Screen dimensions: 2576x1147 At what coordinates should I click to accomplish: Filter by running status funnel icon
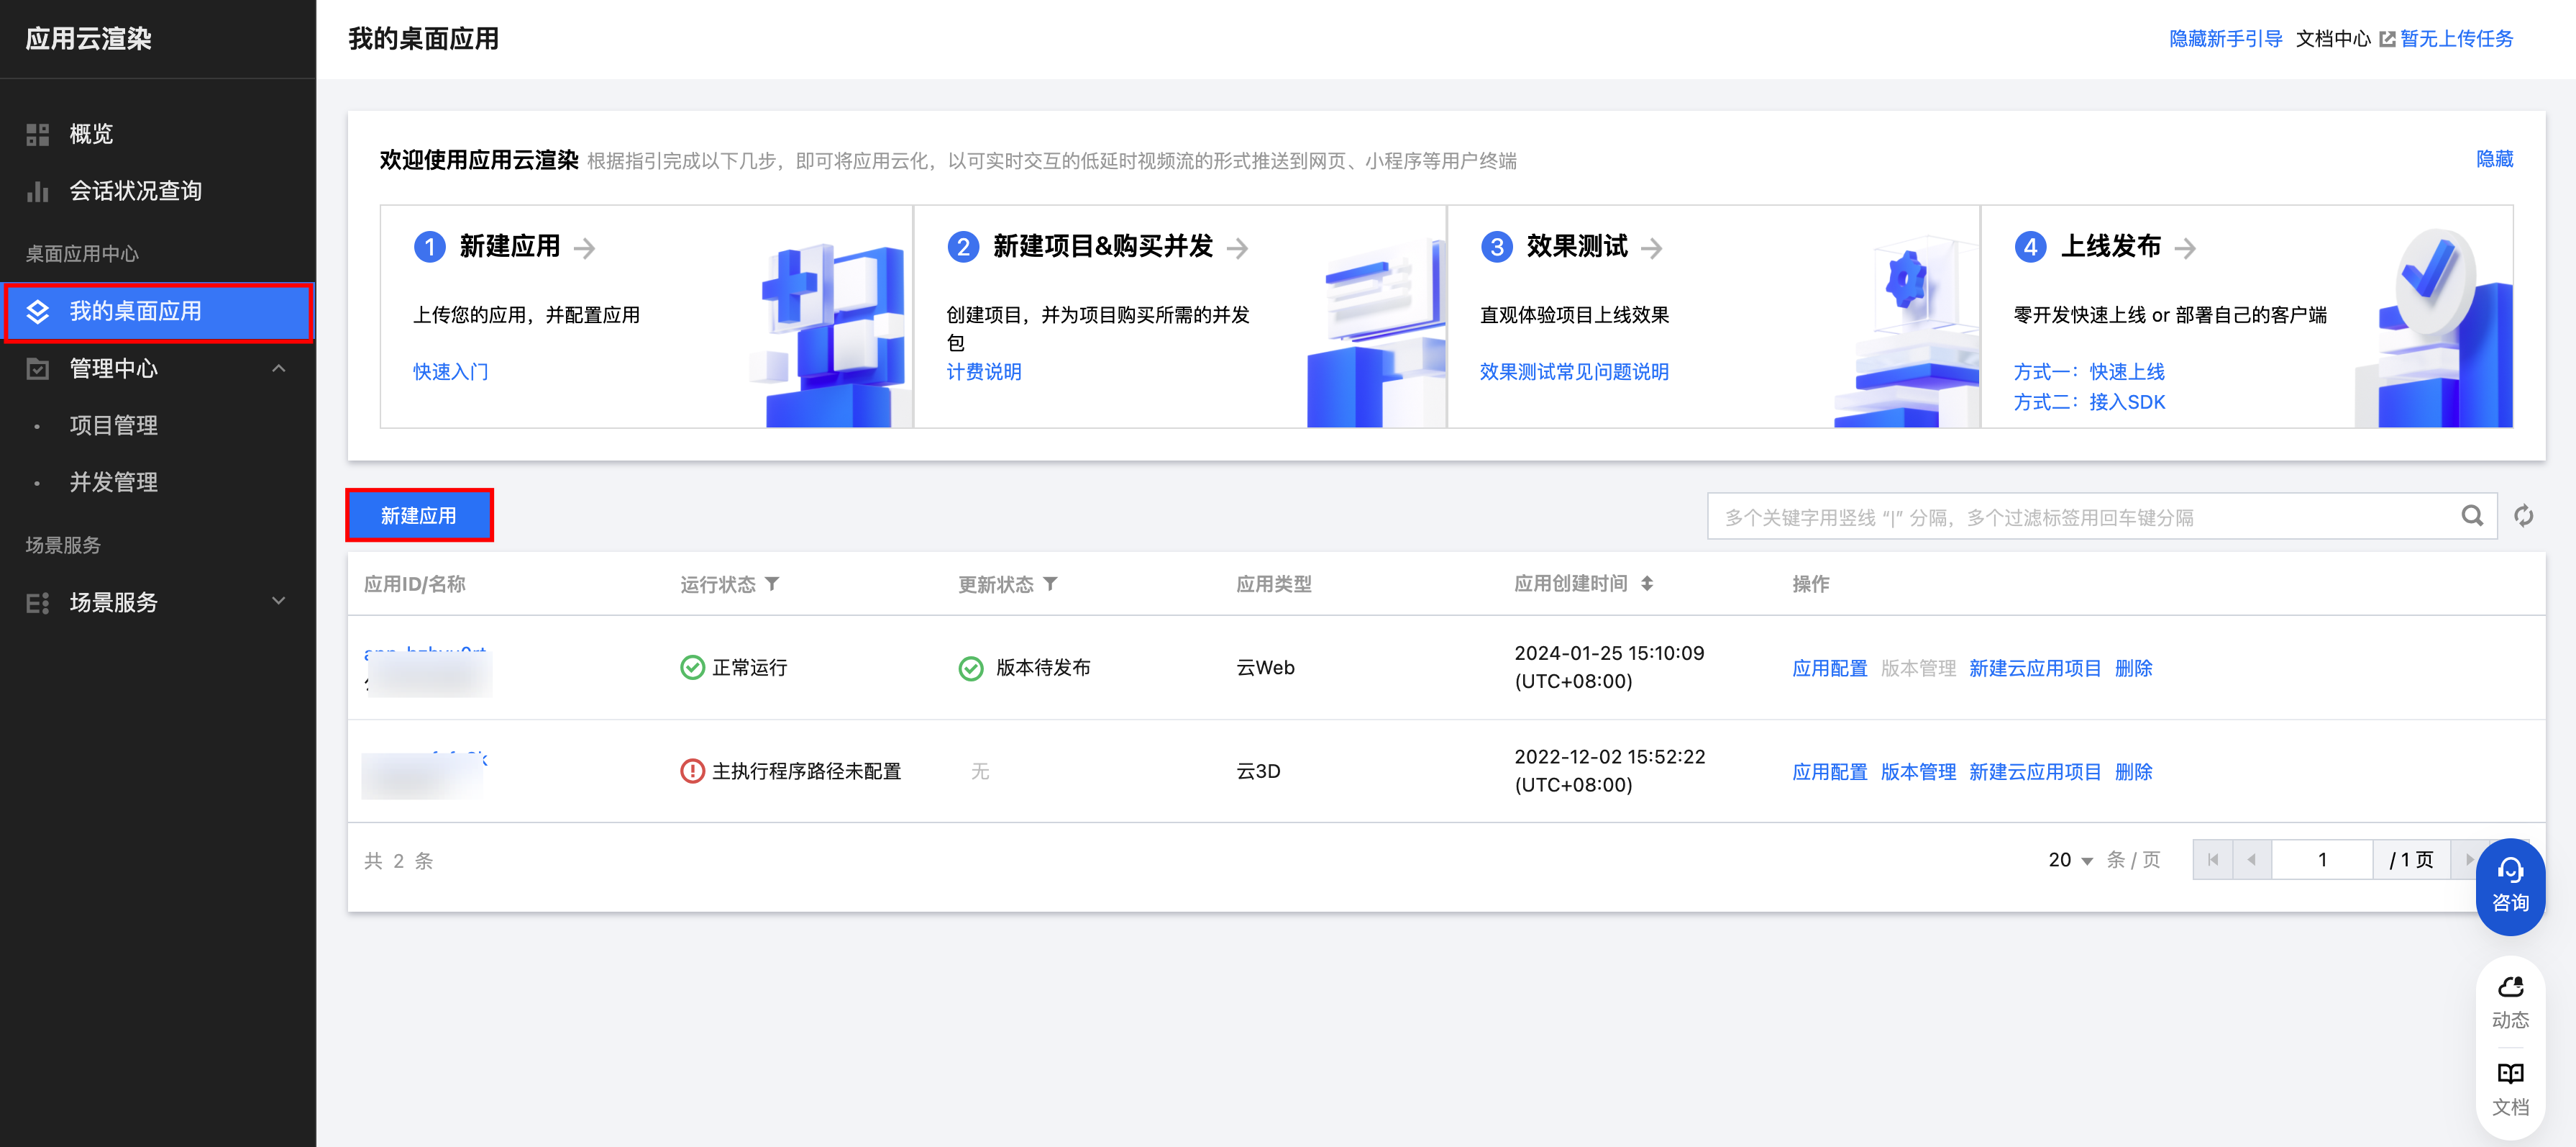(772, 584)
